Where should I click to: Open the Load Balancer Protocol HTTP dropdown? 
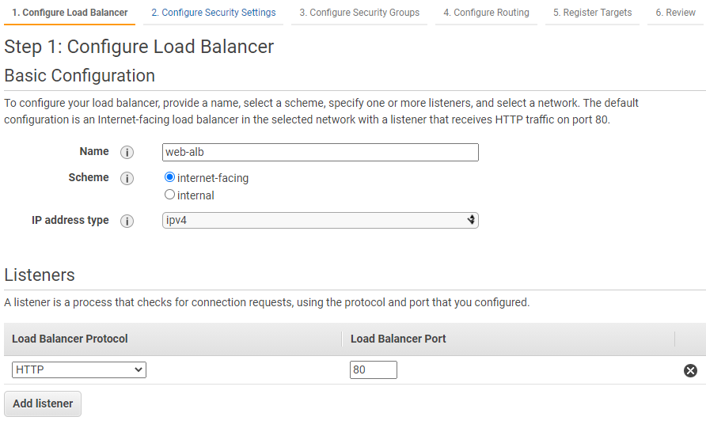coord(79,370)
